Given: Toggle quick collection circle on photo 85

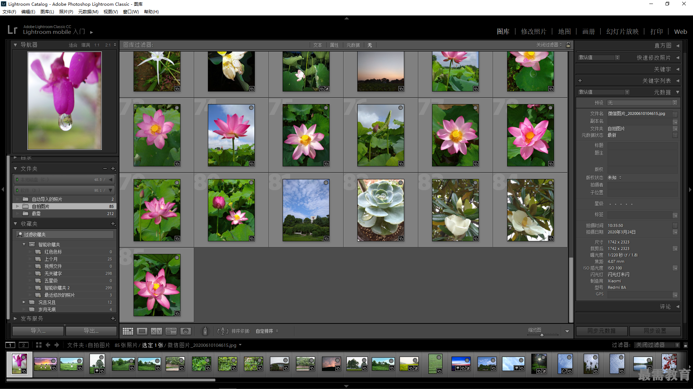Looking at the screenshot, I should (177, 258).
